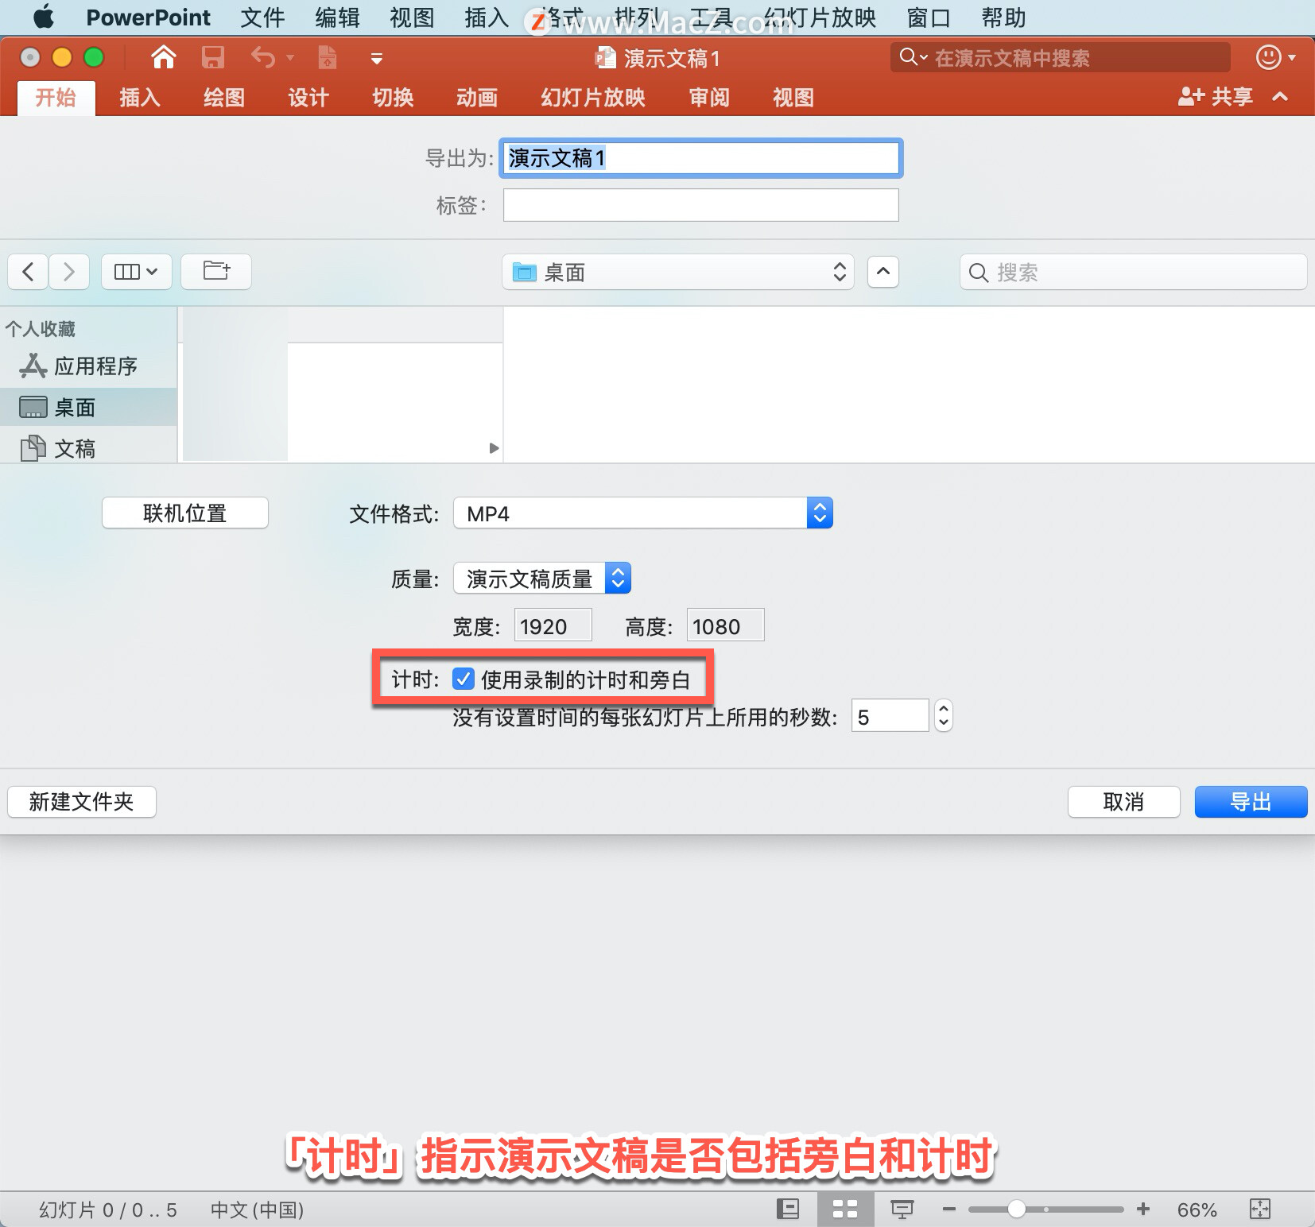The image size is (1315, 1227).
Task: Click the fit slide to window icon
Action: (1260, 1209)
